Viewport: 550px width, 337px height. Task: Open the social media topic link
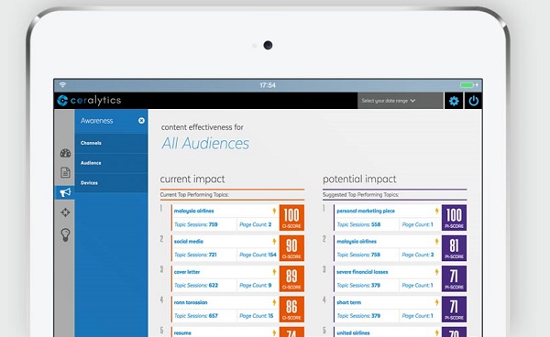pos(188,242)
